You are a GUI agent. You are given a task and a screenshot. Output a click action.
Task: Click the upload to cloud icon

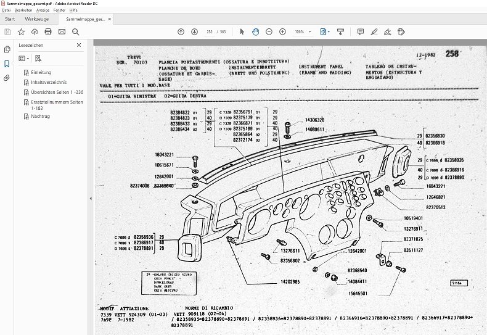click(x=35, y=31)
